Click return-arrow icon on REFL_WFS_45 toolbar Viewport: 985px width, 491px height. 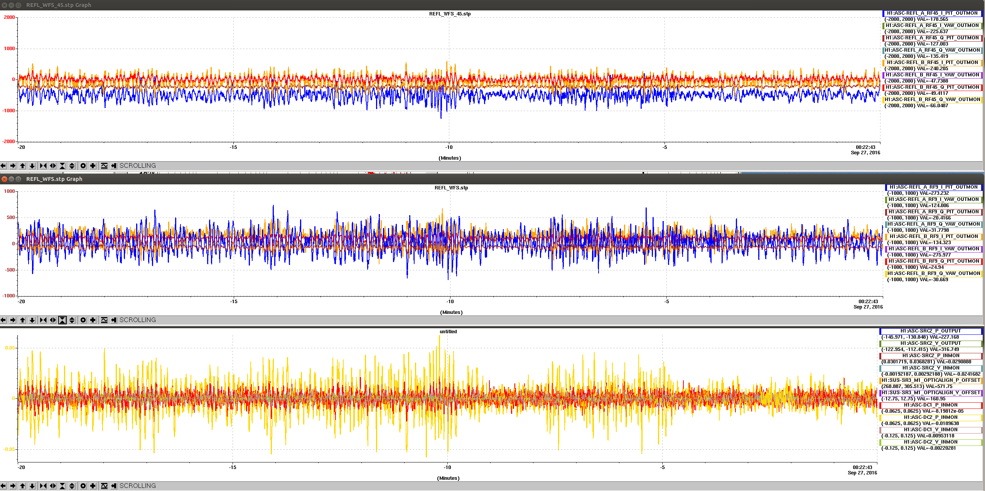pos(114,166)
